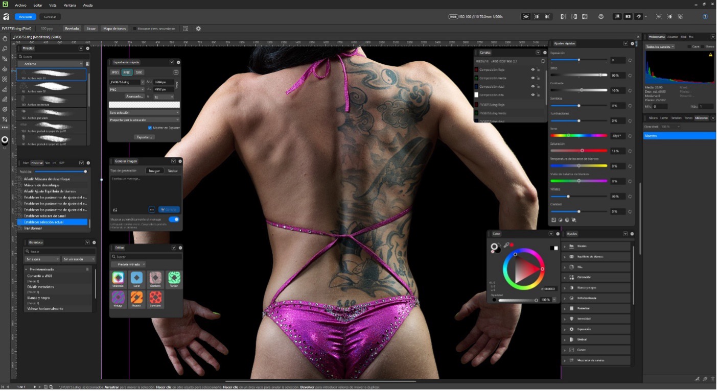Close the Pinceles panel

click(x=87, y=48)
